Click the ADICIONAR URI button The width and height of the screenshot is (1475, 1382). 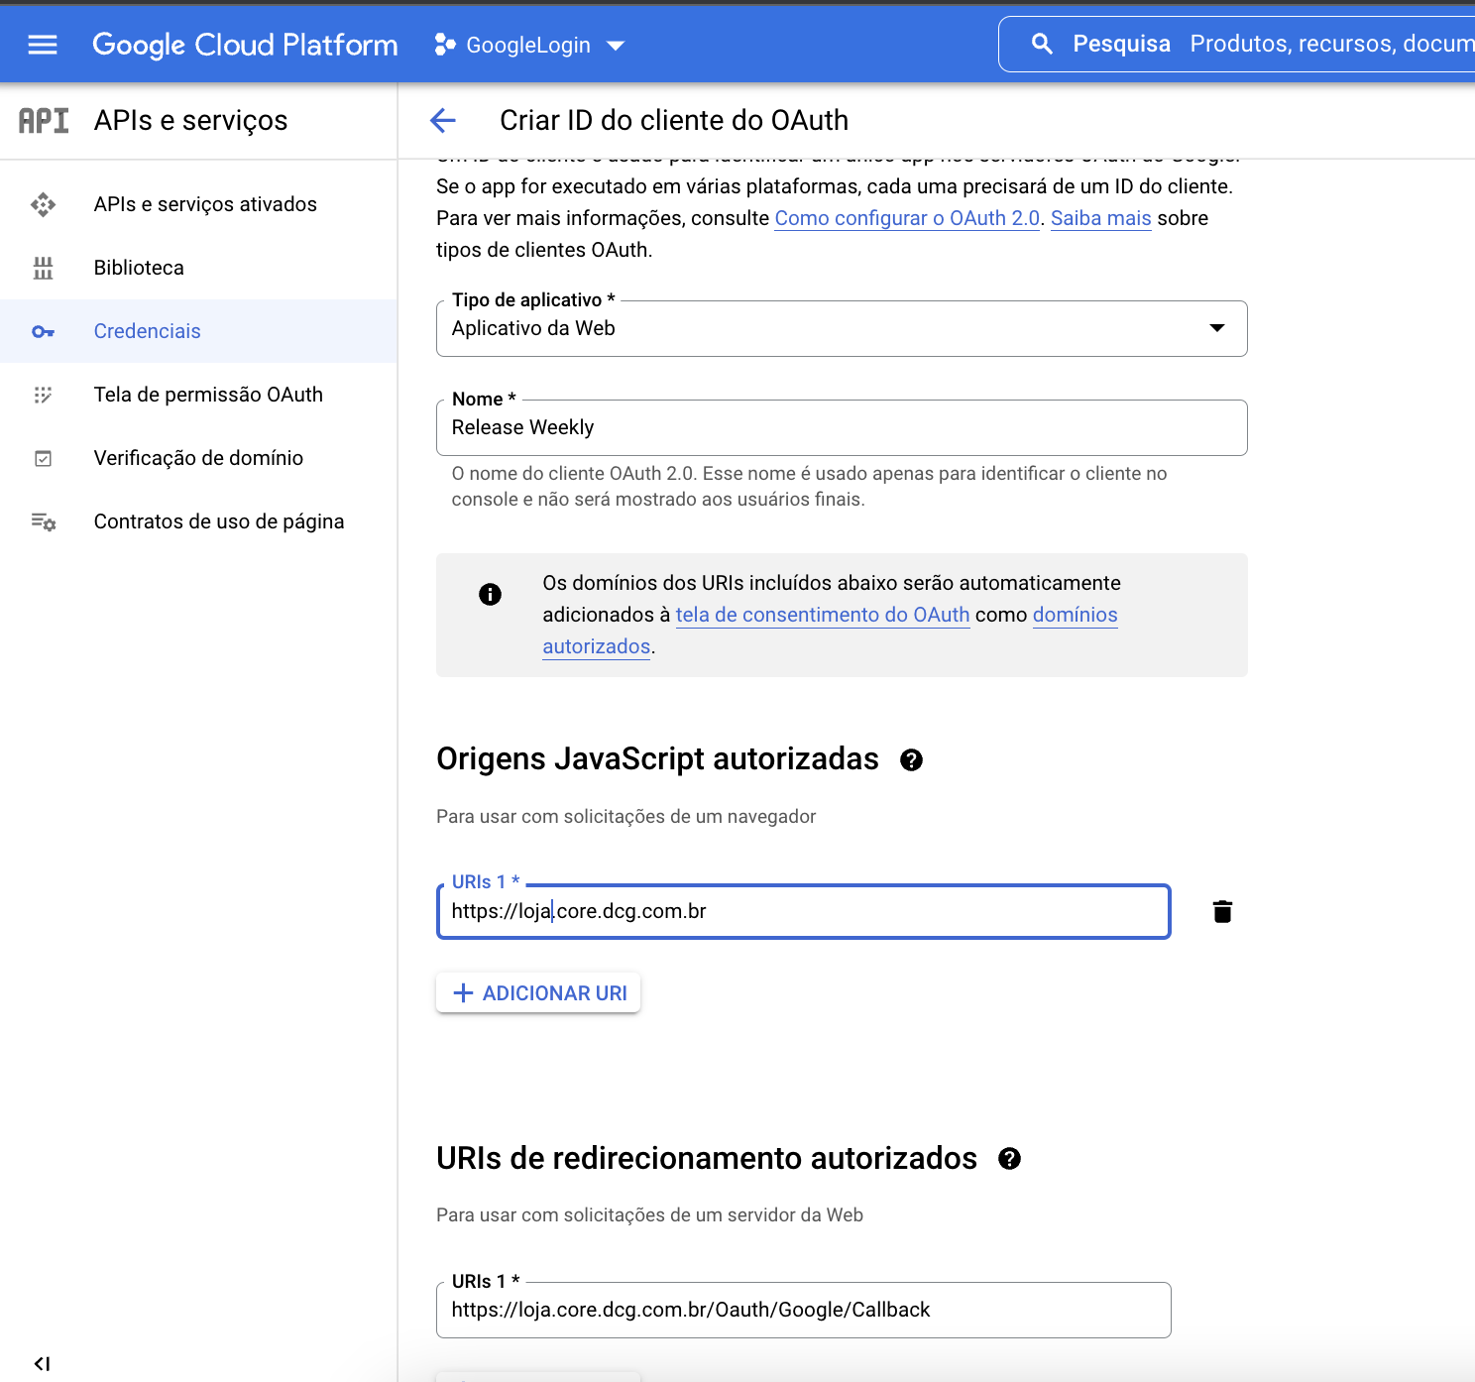pyautogui.click(x=538, y=992)
